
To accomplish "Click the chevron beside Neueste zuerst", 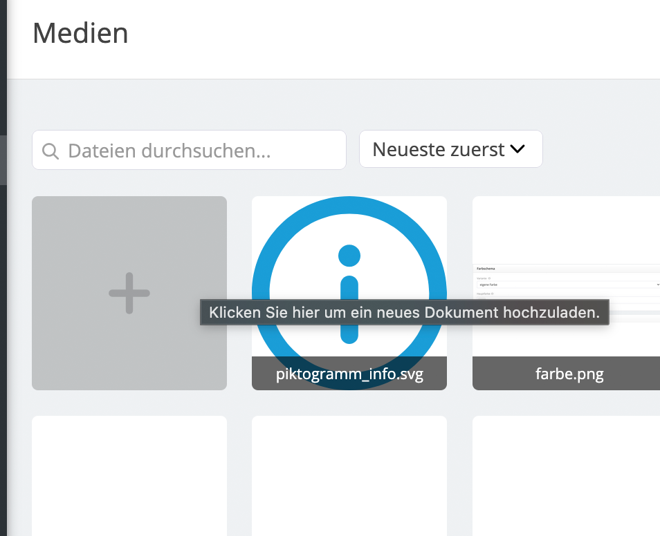I will [x=518, y=149].
